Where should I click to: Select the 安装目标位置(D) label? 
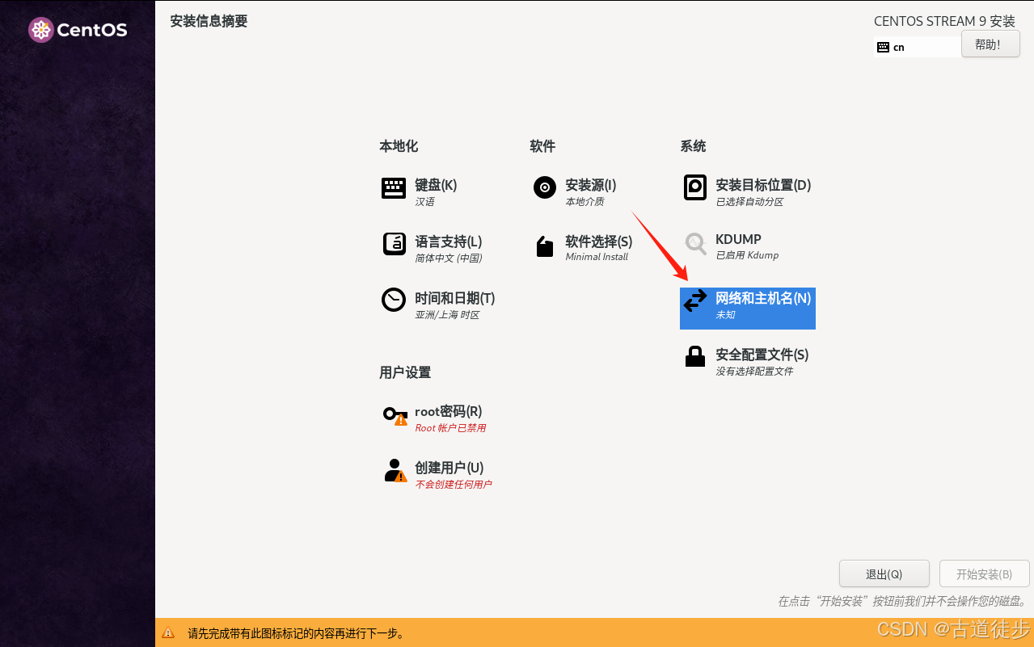[763, 185]
